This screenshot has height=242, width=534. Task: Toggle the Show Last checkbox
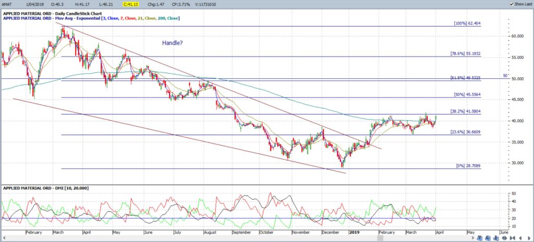click(511, 4)
